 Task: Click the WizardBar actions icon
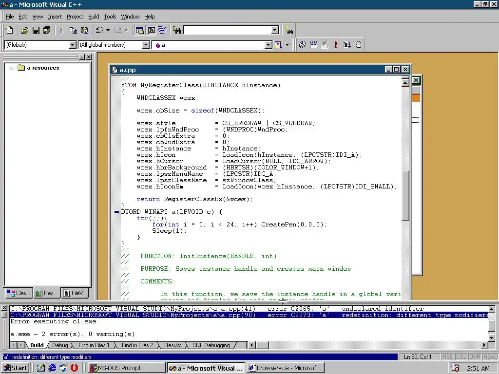279,45
